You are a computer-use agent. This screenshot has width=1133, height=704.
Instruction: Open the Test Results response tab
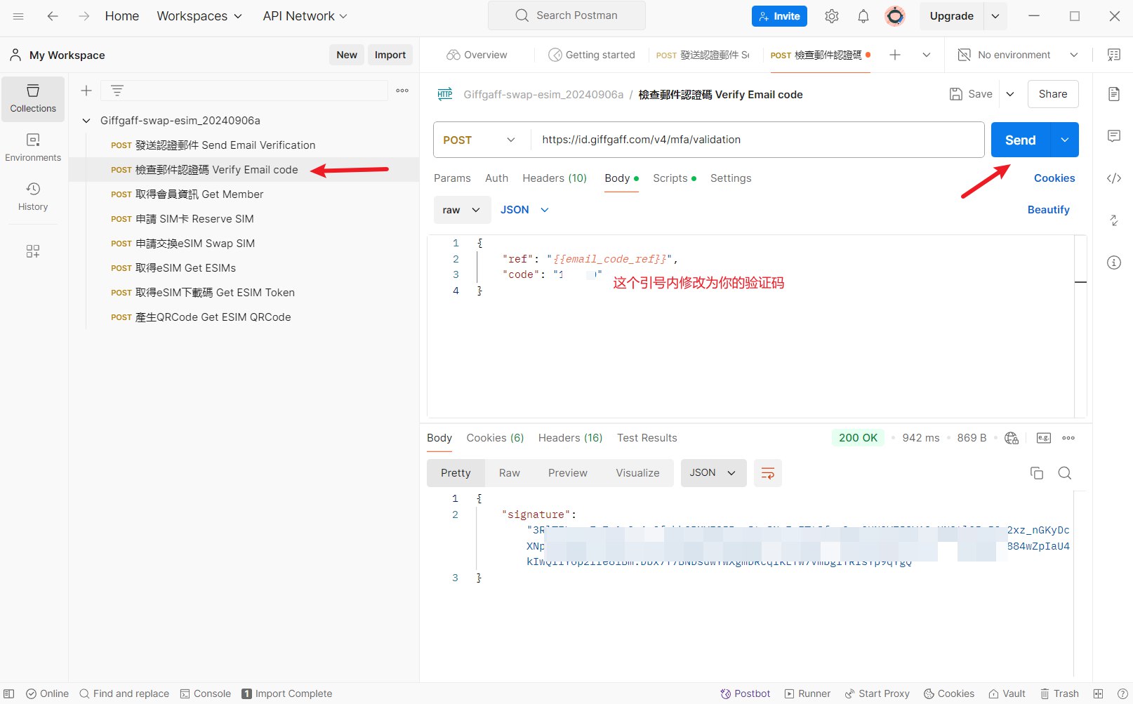tap(647, 438)
